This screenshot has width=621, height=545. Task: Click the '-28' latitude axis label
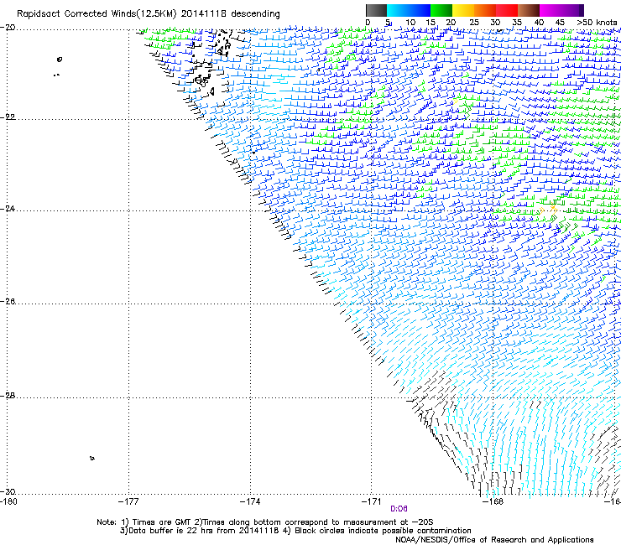point(8,396)
